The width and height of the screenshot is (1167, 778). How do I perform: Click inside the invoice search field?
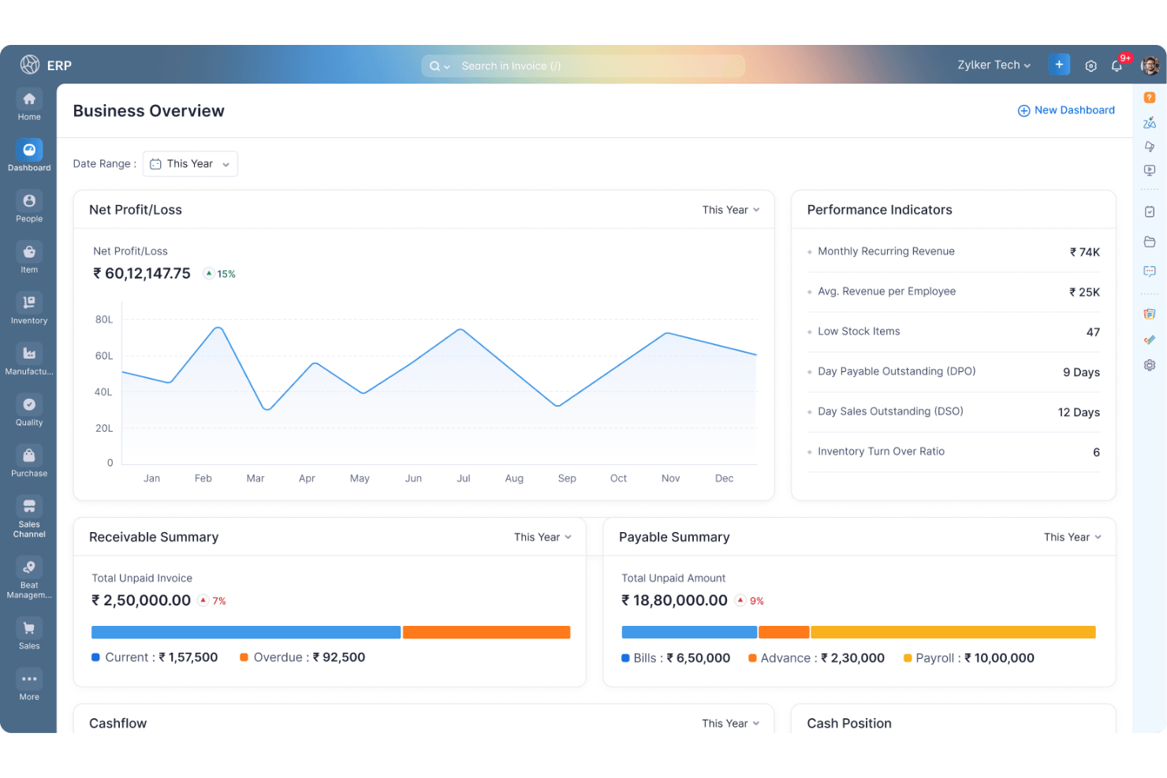coord(583,65)
